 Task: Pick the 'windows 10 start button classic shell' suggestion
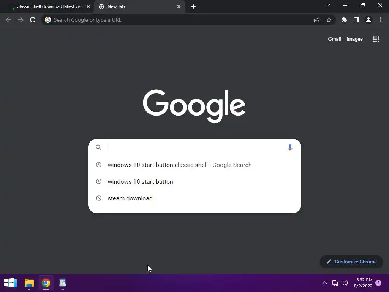click(x=195, y=165)
